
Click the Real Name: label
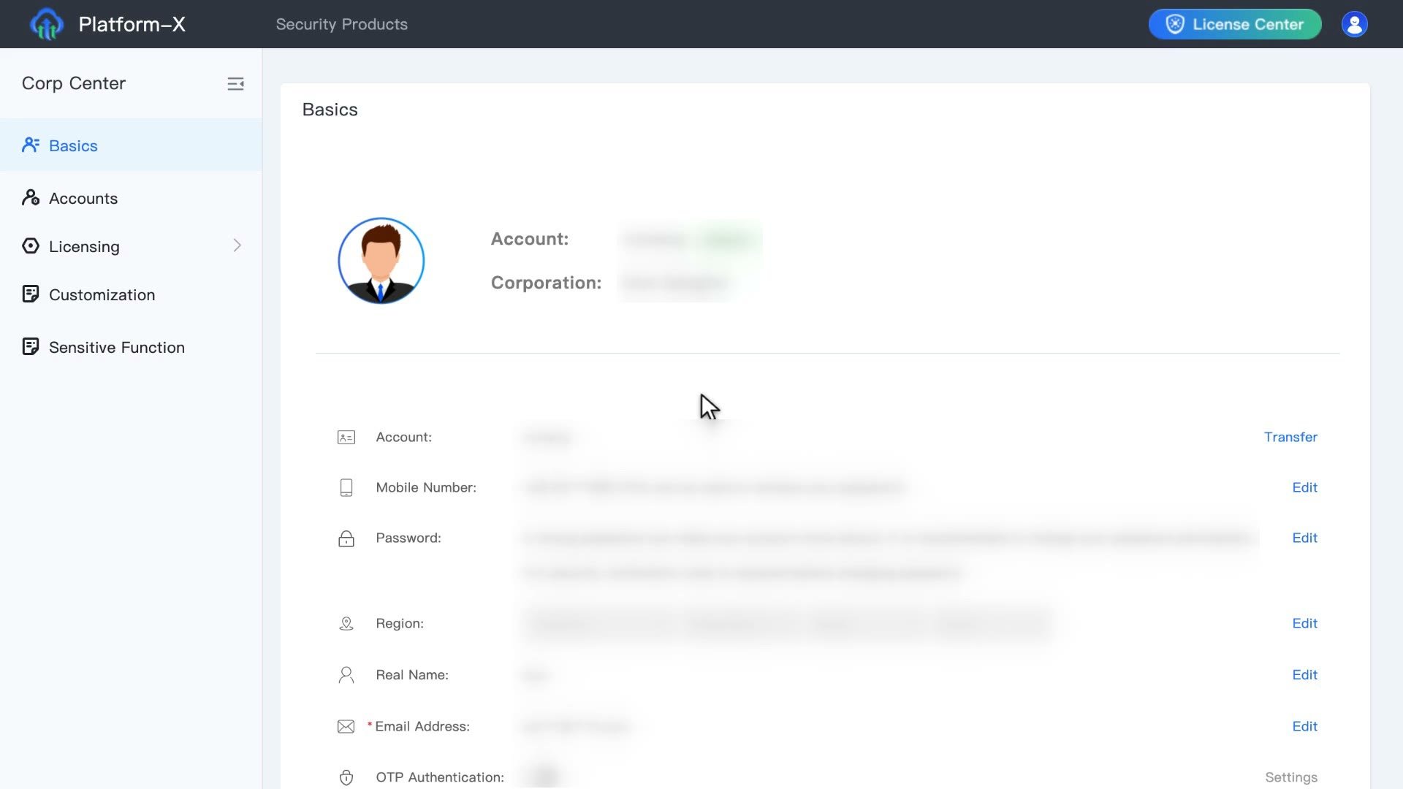412,674
